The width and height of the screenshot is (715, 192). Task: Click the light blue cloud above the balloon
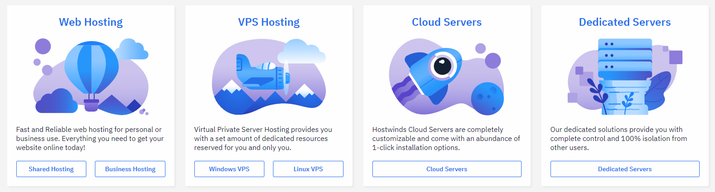coord(131,50)
